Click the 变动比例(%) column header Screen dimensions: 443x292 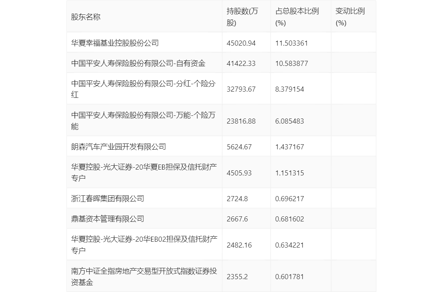tap(350, 17)
